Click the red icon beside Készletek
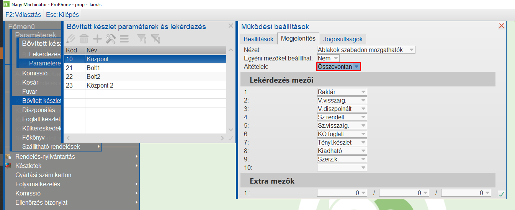The width and height of the screenshot is (515, 210). pos(8,166)
